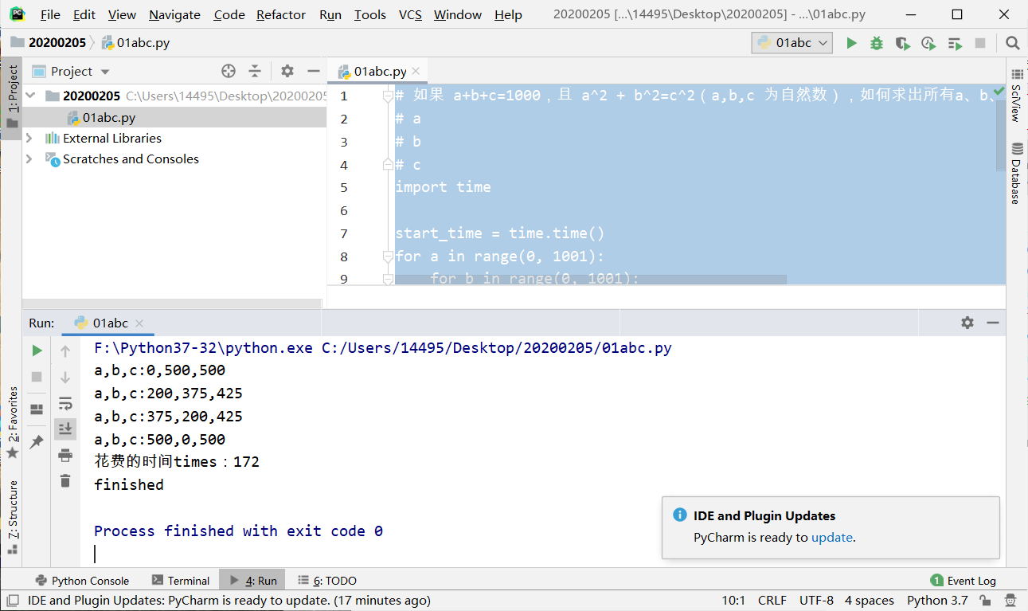Click the 01abc.py breadcrumb in navigation bar
1028x611 pixels.
tap(135, 43)
